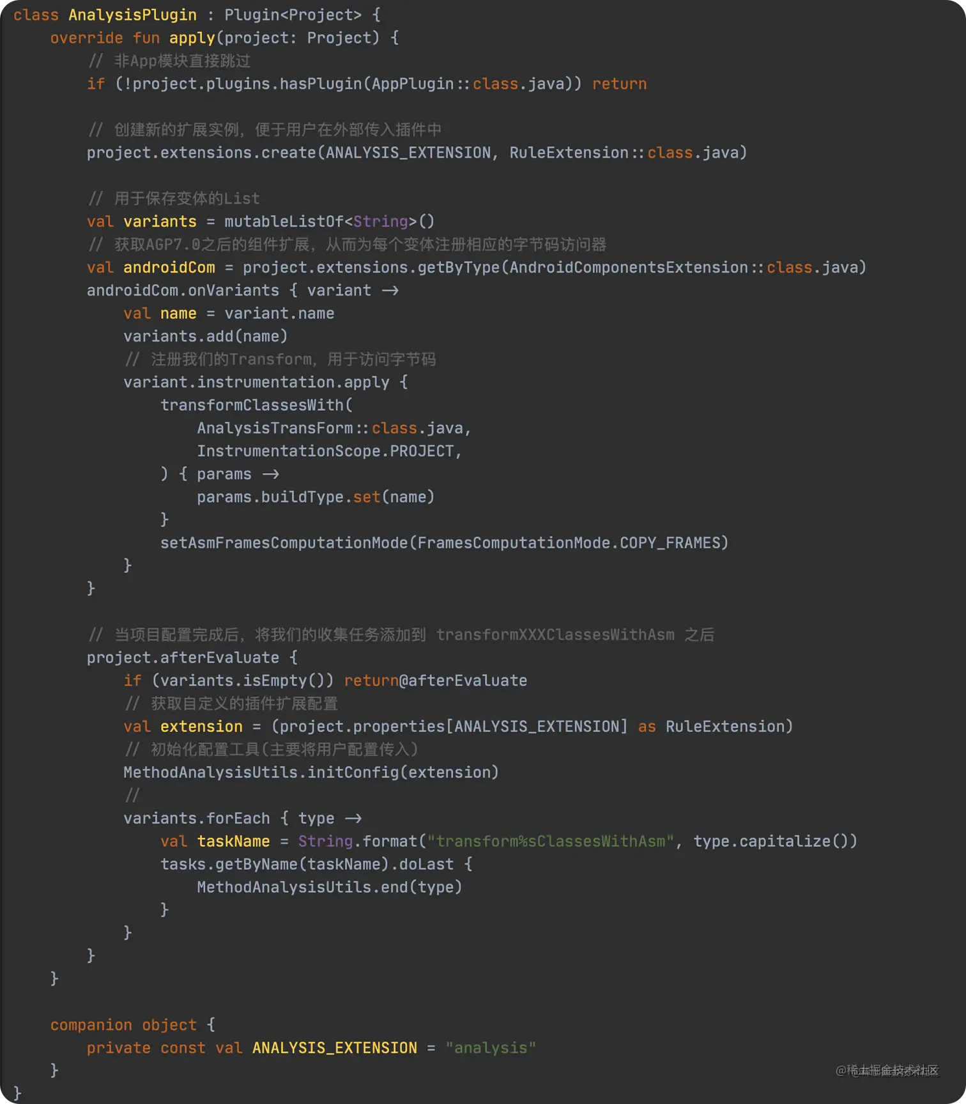Click the getByType method call

(x=458, y=268)
